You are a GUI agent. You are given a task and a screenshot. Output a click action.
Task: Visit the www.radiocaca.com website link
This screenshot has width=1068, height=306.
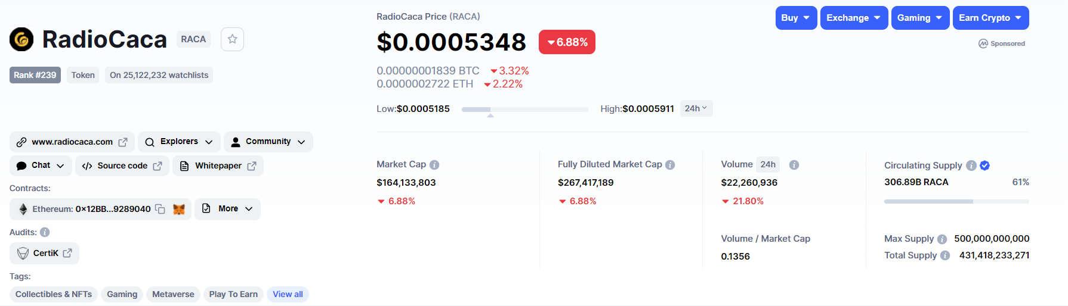coord(72,142)
